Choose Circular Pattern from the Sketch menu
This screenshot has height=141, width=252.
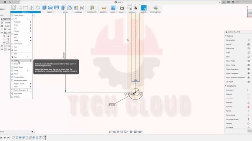(x=21, y=77)
